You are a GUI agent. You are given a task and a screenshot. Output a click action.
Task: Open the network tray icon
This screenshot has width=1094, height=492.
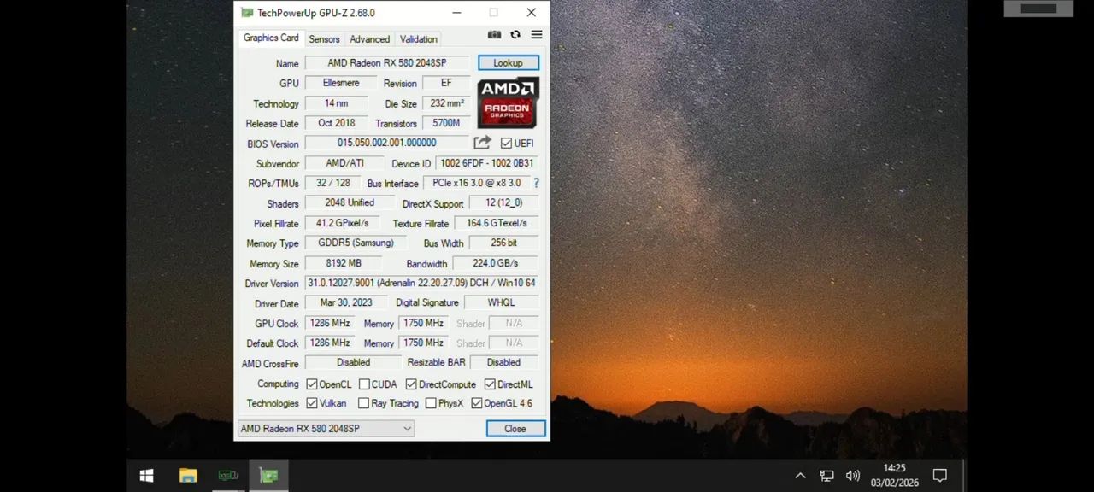pyautogui.click(x=826, y=476)
